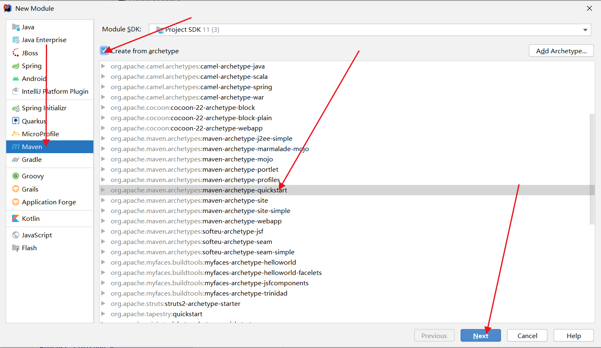This screenshot has width=601, height=348.
Task: Expand camel-archetype-scala archetype node
Action: point(103,76)
